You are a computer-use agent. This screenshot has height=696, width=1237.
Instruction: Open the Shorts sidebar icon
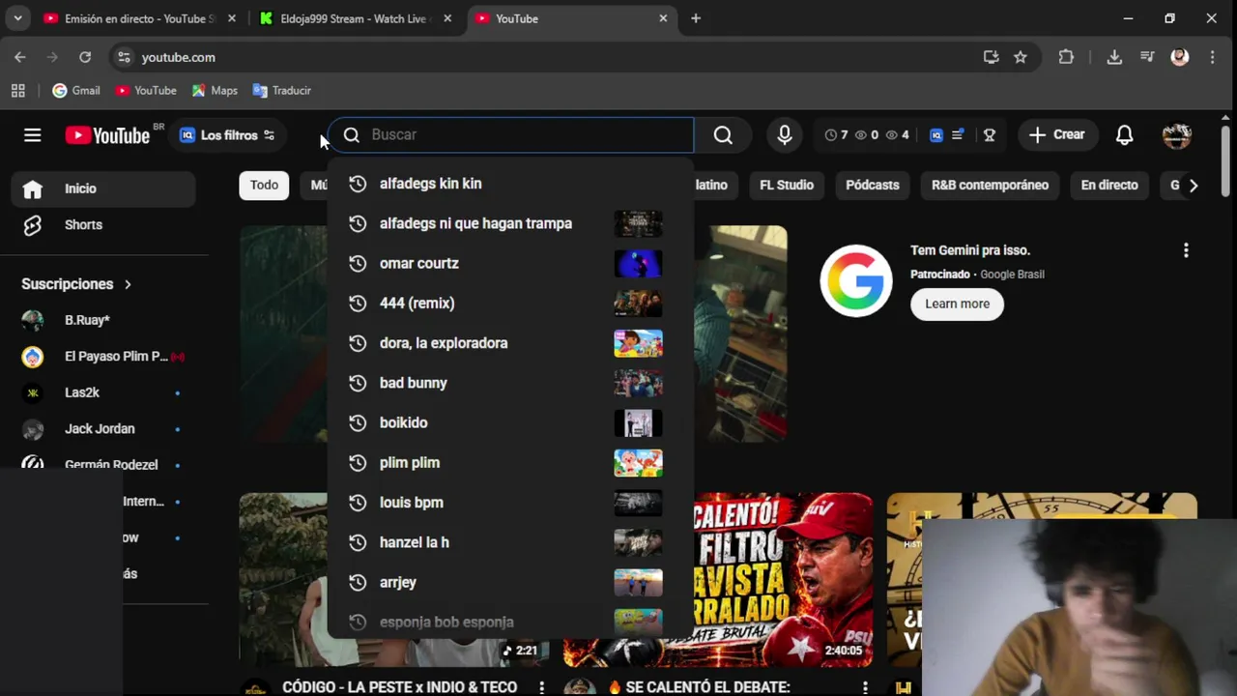click(32, 224)
